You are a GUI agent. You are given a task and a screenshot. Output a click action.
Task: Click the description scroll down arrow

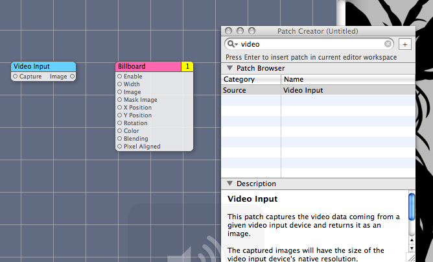412,248
